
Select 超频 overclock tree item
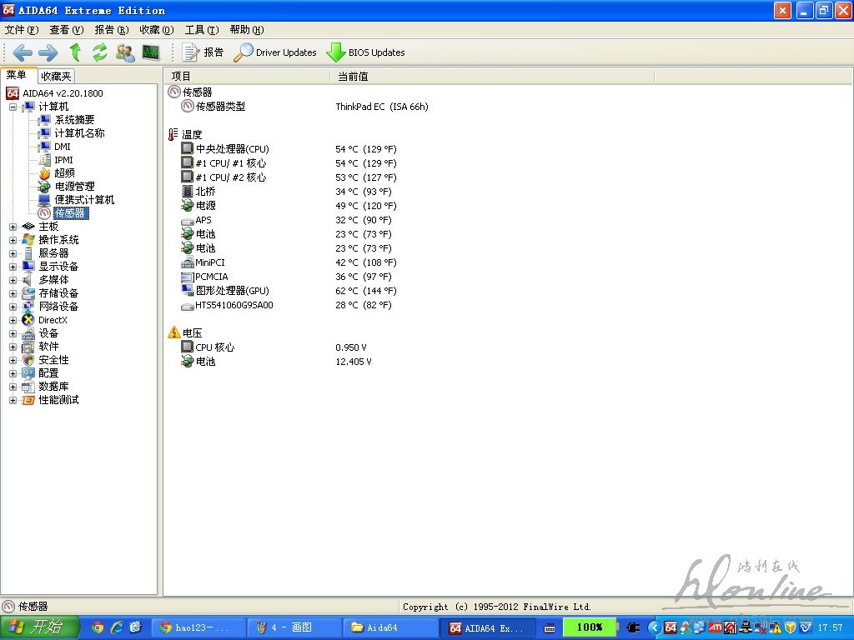(64, 173)
